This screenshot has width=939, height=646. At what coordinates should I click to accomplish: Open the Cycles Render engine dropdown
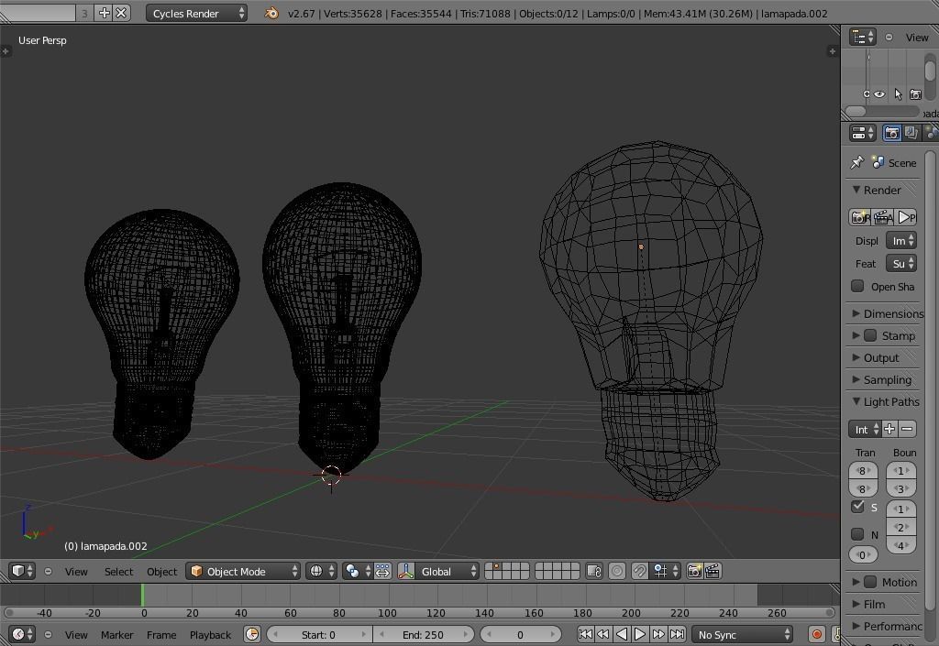196,13
